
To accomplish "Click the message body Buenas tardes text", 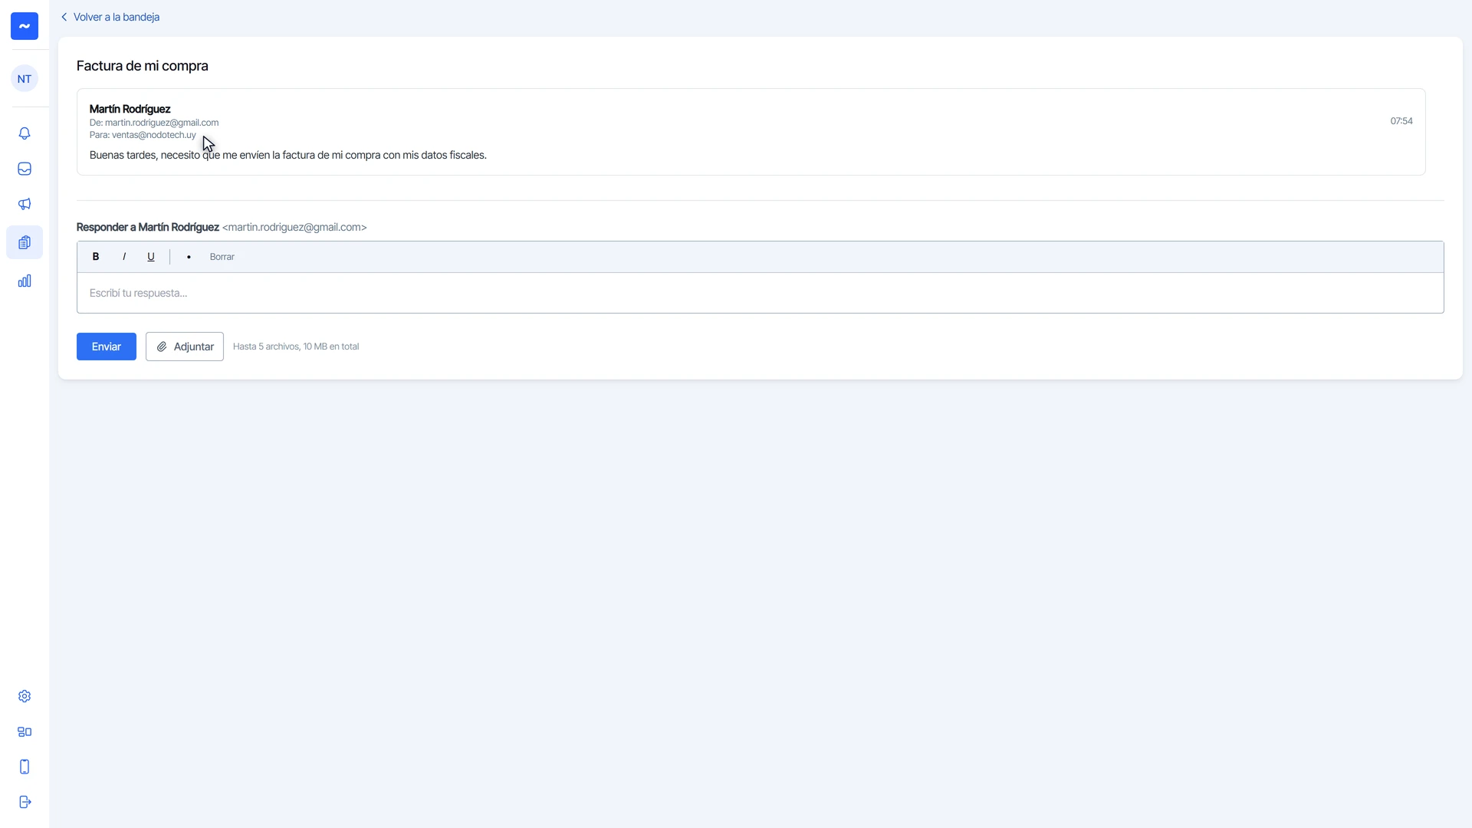I will 288,155.
